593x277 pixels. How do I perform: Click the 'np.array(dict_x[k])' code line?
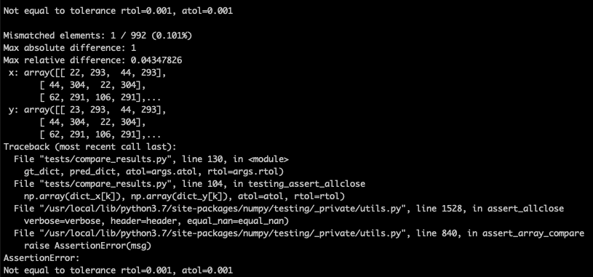click(185, 196)
